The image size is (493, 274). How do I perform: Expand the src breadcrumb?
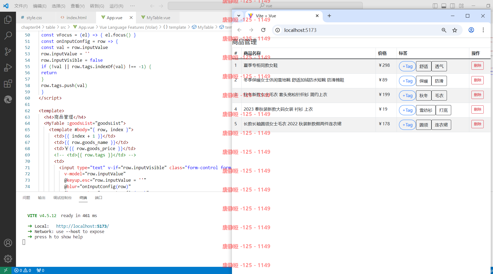pos(63,27)
